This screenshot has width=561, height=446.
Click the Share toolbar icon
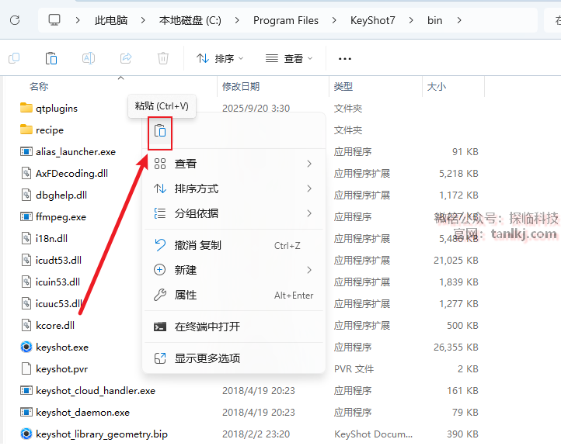126,58
